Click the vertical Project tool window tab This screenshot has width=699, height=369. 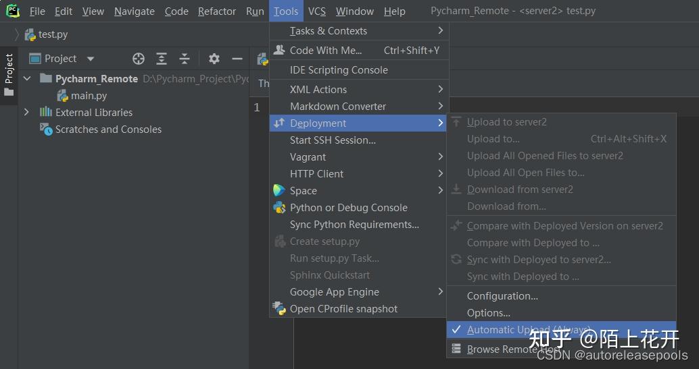tap(9, 74)
